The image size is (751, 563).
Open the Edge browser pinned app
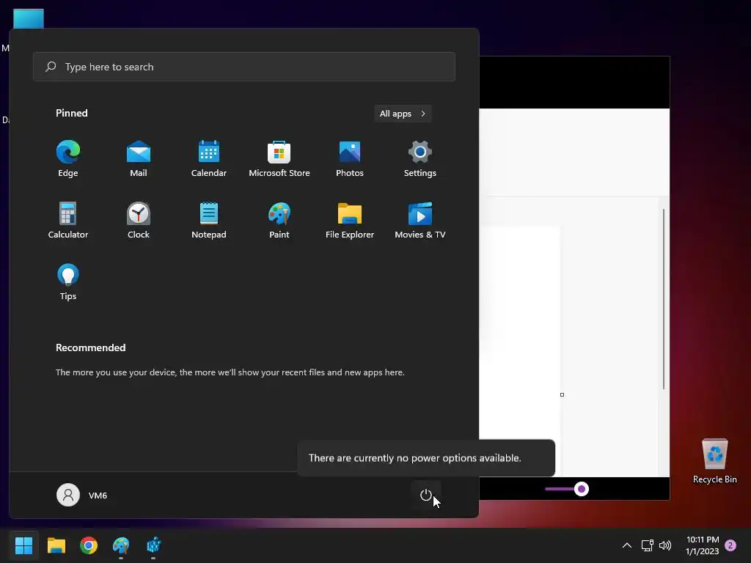click(68, 159)
